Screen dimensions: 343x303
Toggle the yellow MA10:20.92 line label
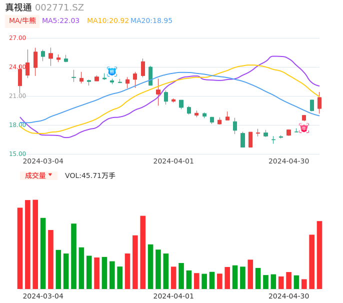point(107,20)
